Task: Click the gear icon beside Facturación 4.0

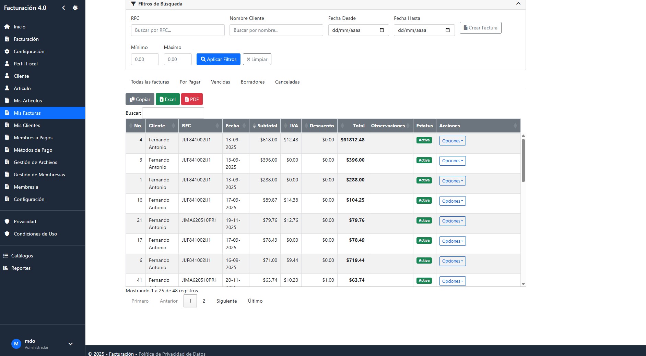Action: click(75, 8)
